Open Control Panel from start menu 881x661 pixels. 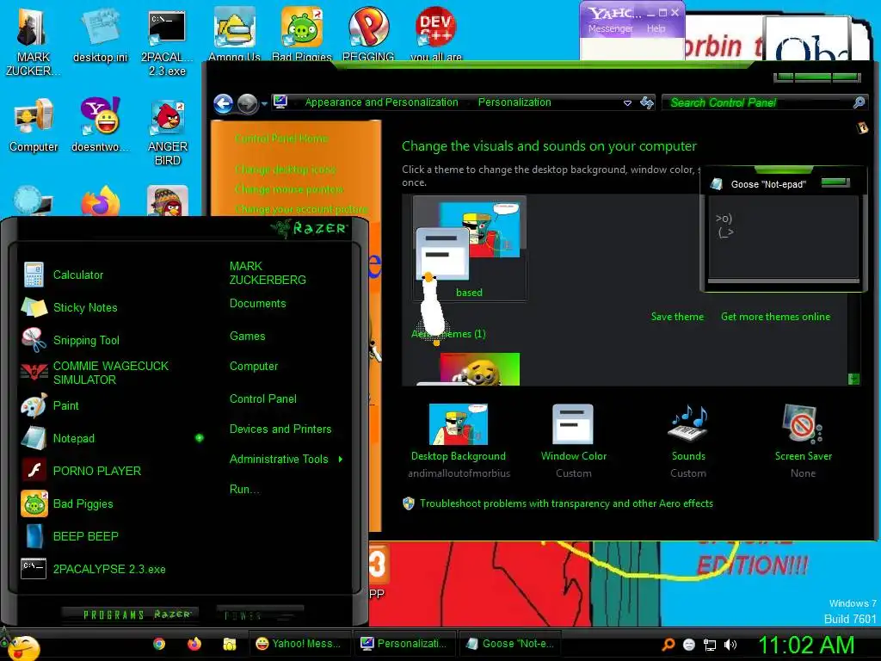coord(263,399)
